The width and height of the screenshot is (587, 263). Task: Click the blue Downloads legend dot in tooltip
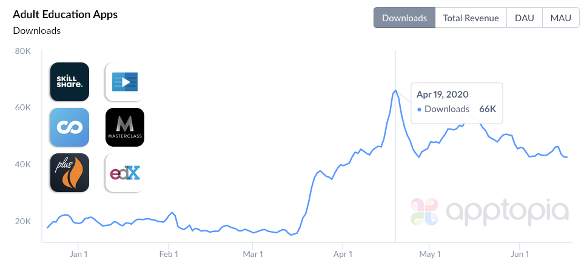(x=419, y=110)
